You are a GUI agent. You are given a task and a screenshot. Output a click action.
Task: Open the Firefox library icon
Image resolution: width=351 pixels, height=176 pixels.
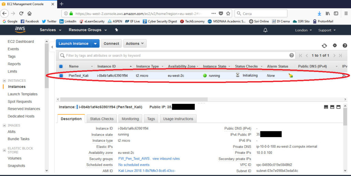pos(328,13)
